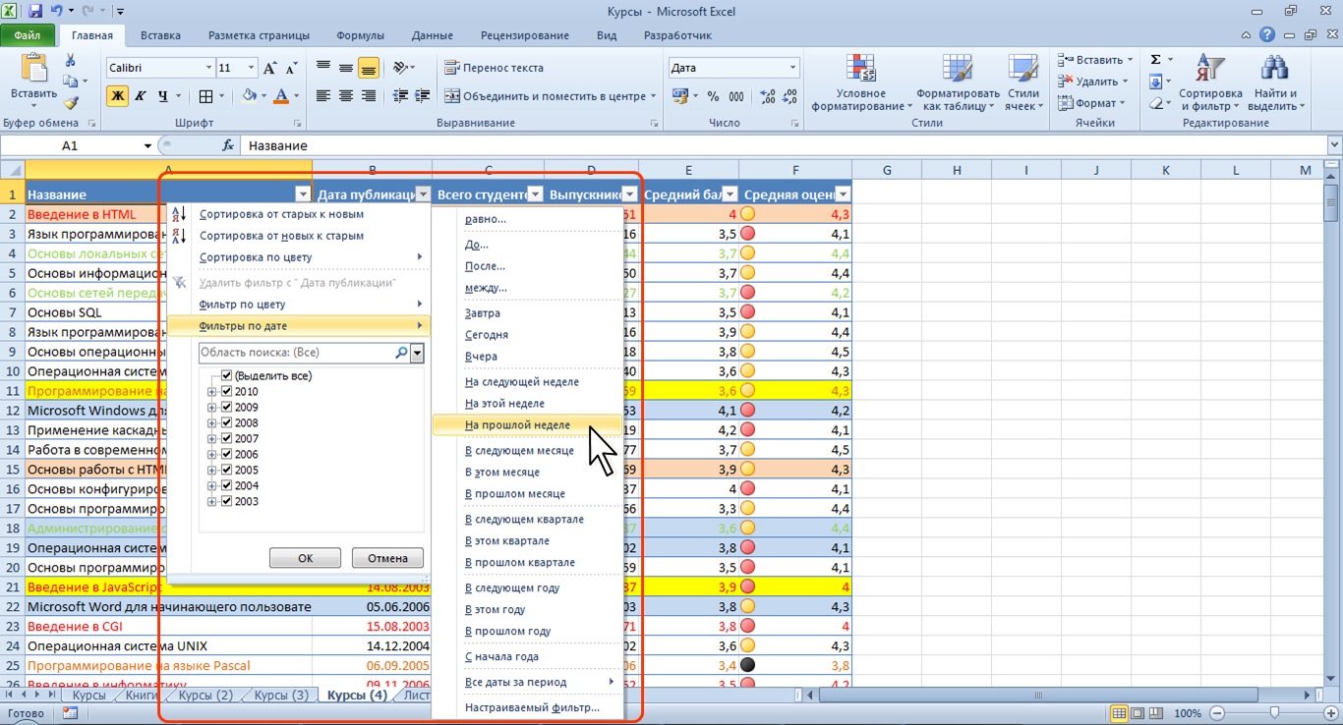
Task: Uncheck the 2004 year checkbox
Action: (227, 486)
